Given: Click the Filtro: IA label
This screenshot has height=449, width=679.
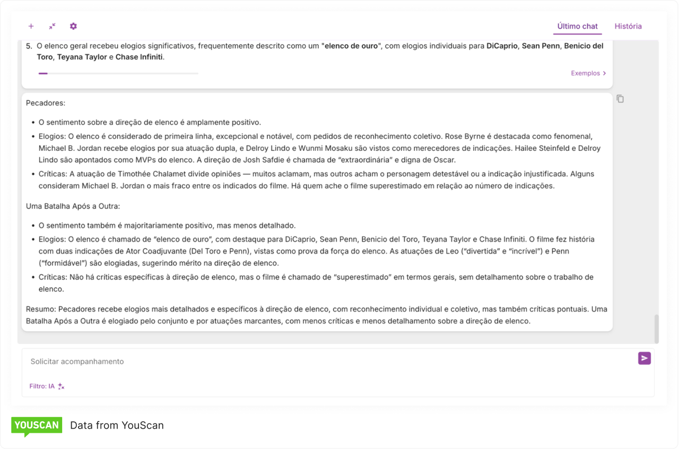Looking at the screenshot, I should tap(42, 386).
